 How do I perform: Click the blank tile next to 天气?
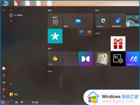(70, 59)
